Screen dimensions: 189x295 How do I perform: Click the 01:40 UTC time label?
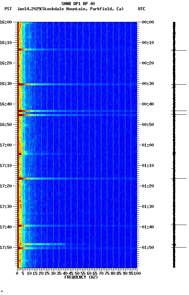tap(148, 227)
